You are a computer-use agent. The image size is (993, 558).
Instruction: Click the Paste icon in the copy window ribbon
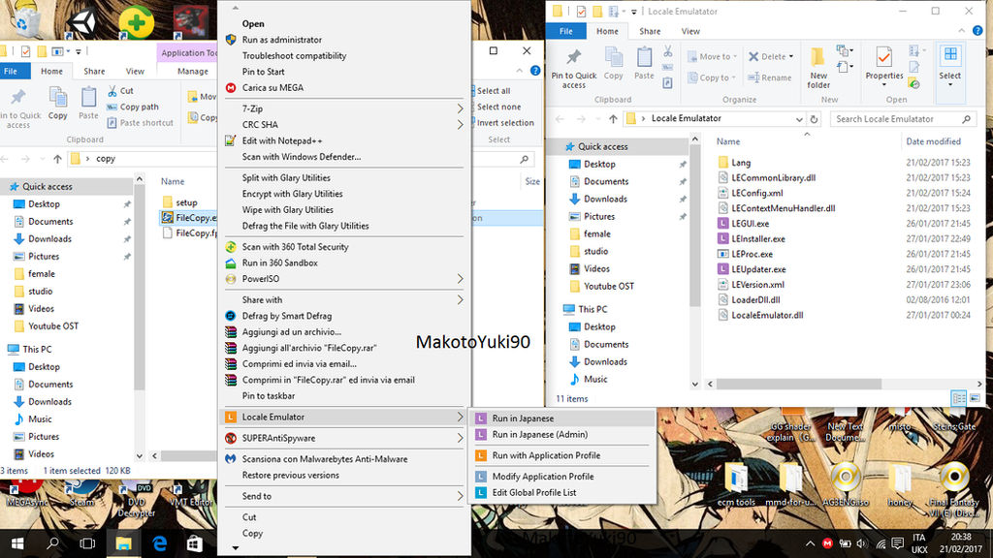click(88, 99)
